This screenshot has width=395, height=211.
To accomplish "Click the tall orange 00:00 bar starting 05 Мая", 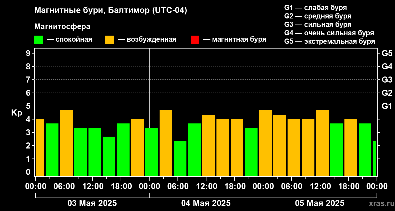I will [265, 143].
